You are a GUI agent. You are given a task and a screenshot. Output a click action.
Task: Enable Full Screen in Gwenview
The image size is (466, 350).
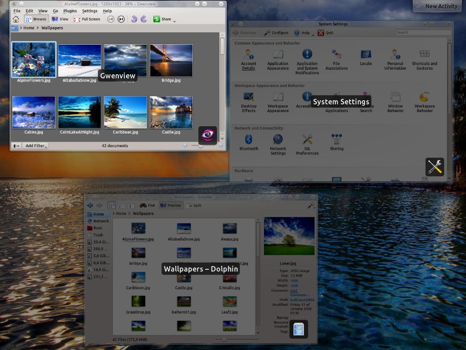click(87, 19)
